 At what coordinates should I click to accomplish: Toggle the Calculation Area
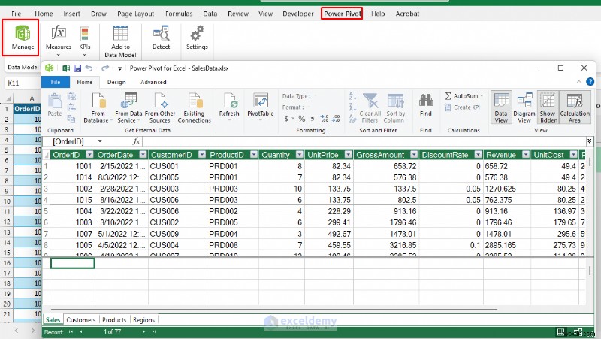click(x=575, y=107)
